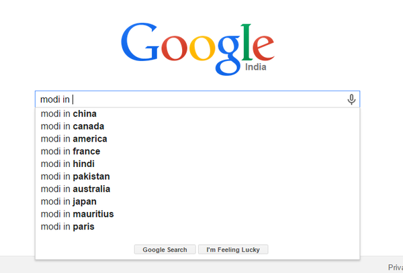403x273 pixels.
Task: Select suggestion 'modi in mauritius'
Action: click(x=197, y=214)
